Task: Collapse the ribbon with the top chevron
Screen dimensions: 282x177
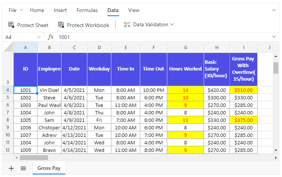Action: tap(274, 10)
